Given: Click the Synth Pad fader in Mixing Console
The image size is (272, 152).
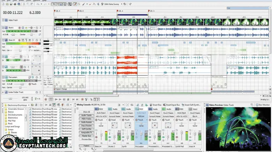Looking at the screenshot, I should pos(182,133).
